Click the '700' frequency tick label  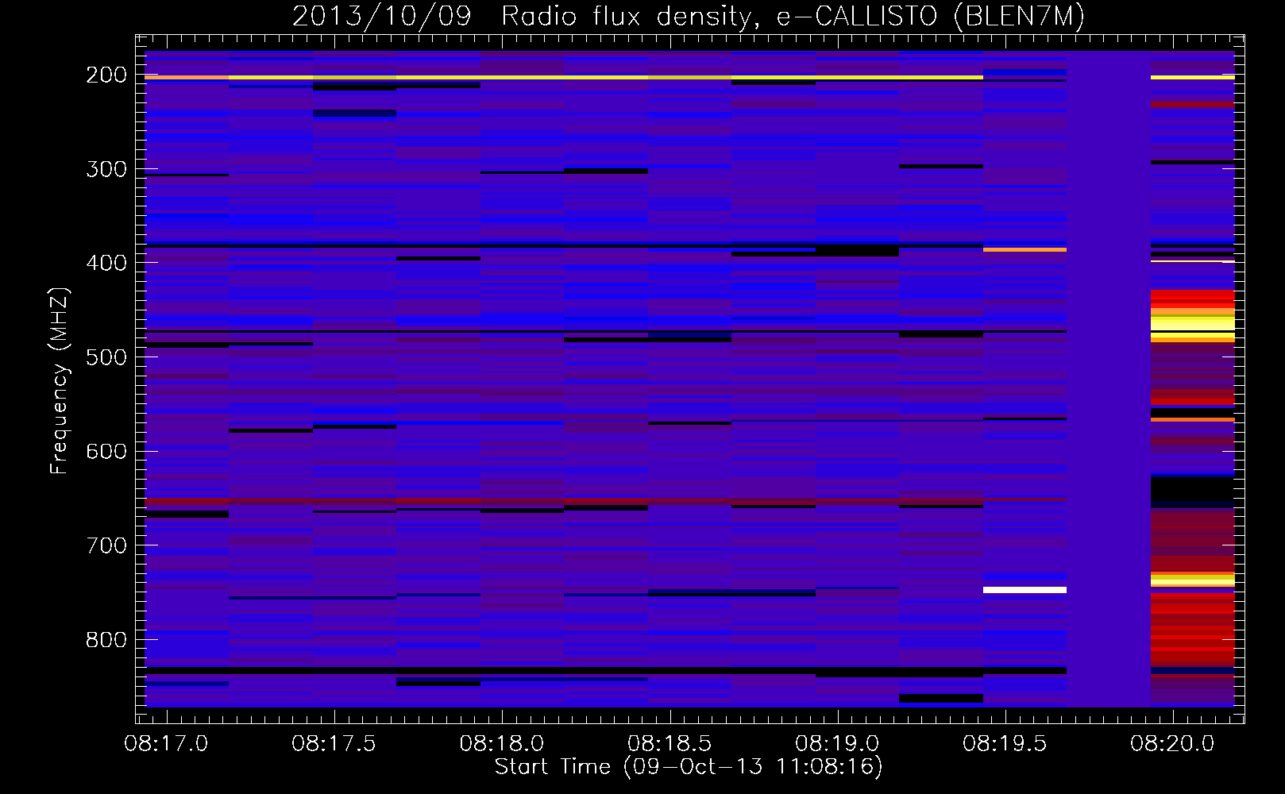pyautogui.click(x=106, y=545)
